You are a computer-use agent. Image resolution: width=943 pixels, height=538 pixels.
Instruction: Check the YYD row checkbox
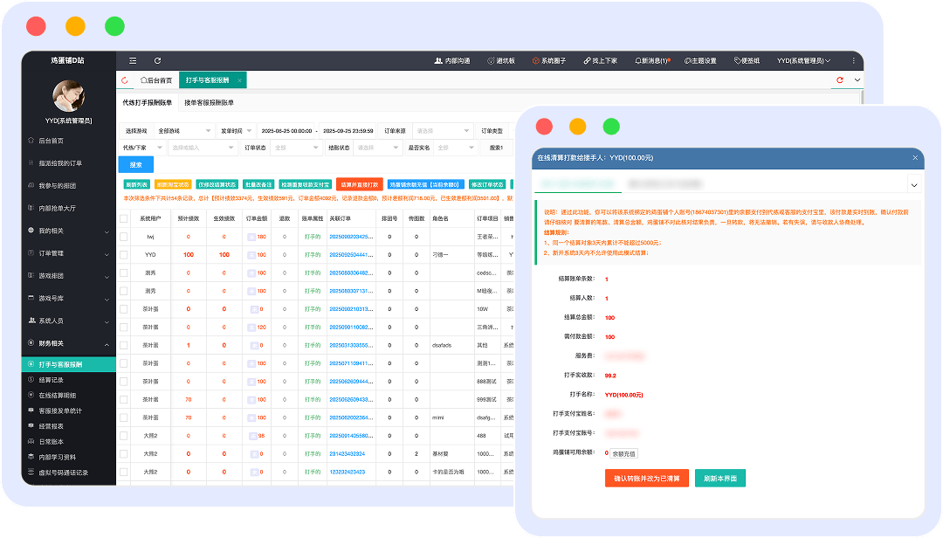point(123,255)
